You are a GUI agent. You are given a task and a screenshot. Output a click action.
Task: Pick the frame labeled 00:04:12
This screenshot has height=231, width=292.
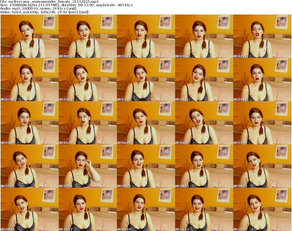coord(204,79)
